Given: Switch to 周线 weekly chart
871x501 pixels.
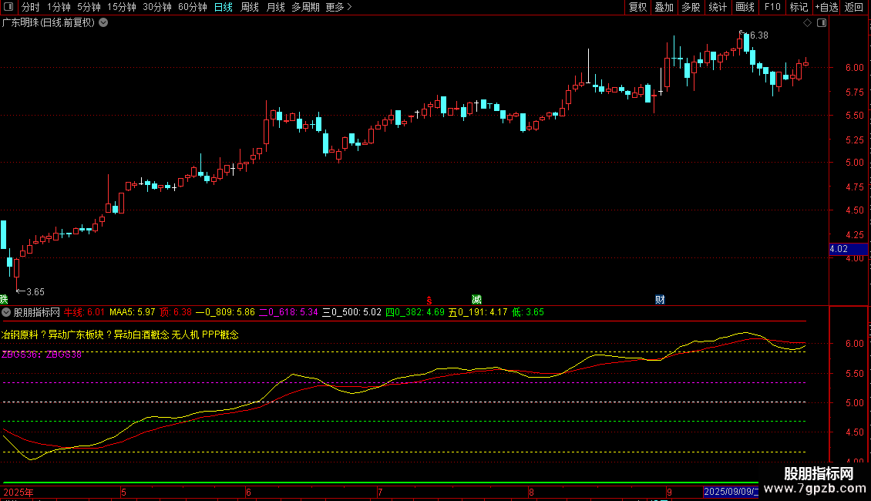Looking at the screenshot, I should click(x=250, y=7).
